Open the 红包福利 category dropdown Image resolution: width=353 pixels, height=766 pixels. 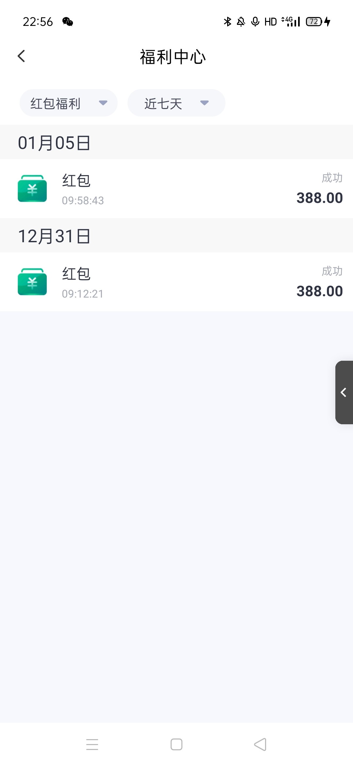click(68, 103)
